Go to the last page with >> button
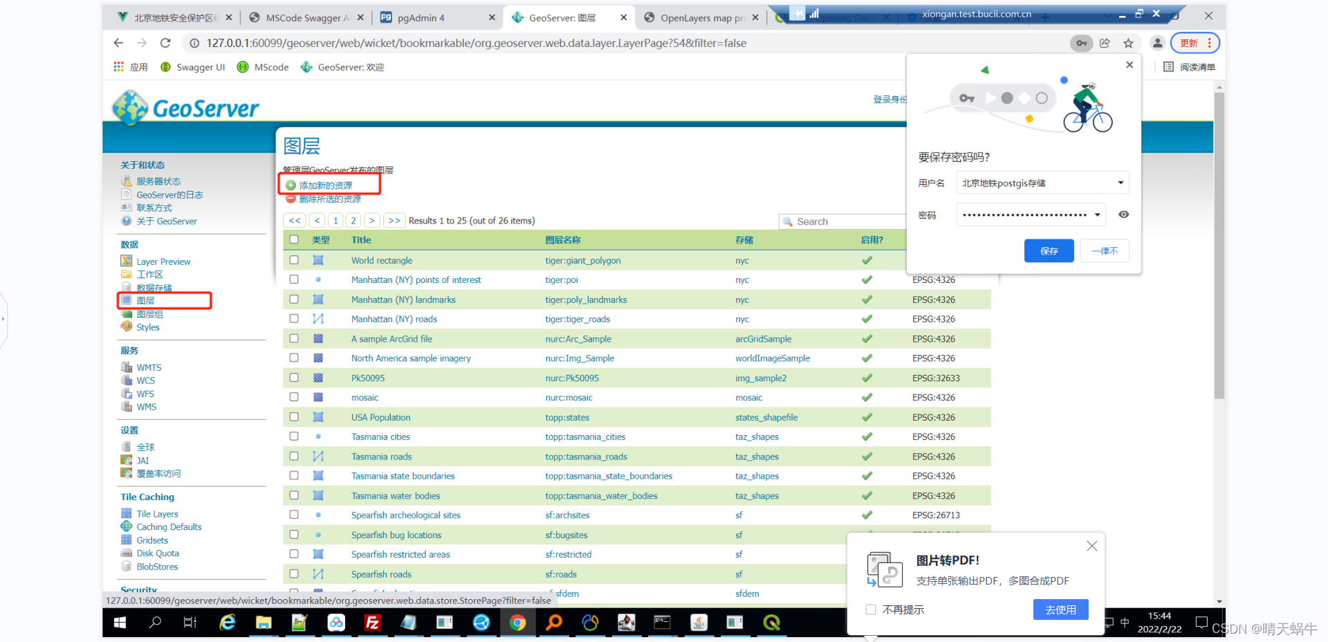This screenshot has width=1328, height=642. point(394,221)
